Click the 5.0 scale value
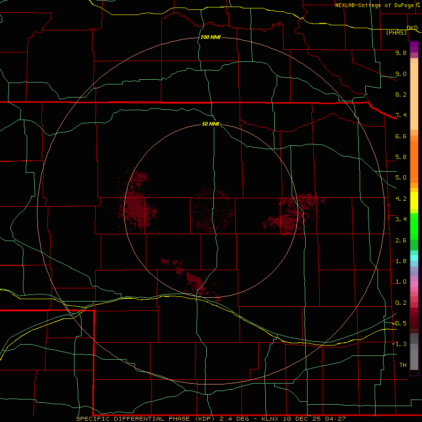422x422 pixels. point(401,178)
